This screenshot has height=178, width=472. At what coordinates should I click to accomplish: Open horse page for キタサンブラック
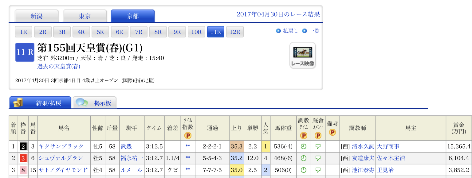(x=61, y=147)
